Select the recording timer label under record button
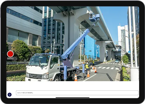145x104 pixels. (x=10, y=58)
